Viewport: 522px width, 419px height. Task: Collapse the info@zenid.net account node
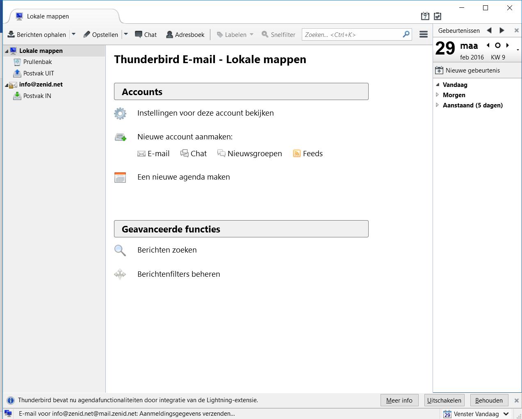pos(7,85)
